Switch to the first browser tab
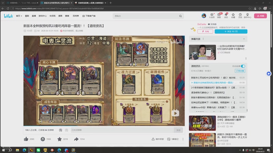Screen dimensions: 273x153 (22, 3)
